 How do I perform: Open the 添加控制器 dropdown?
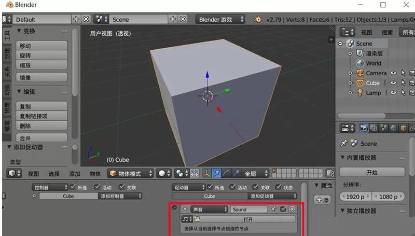(120, 196)
